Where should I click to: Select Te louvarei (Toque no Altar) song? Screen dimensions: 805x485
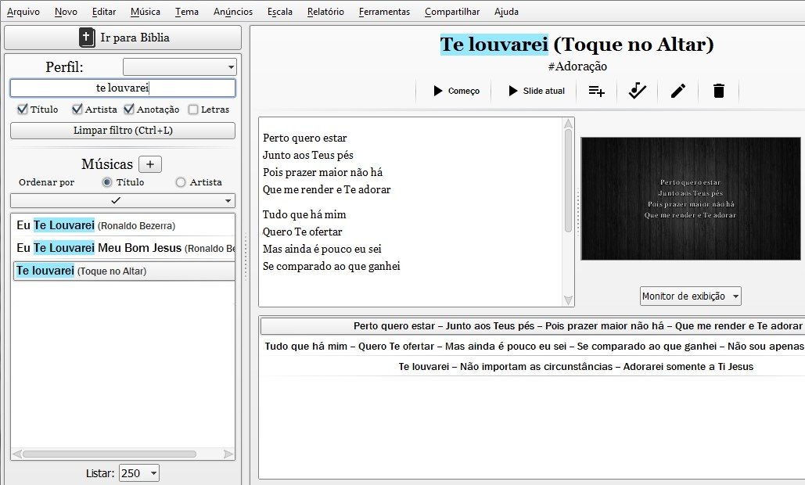(124, 271)
